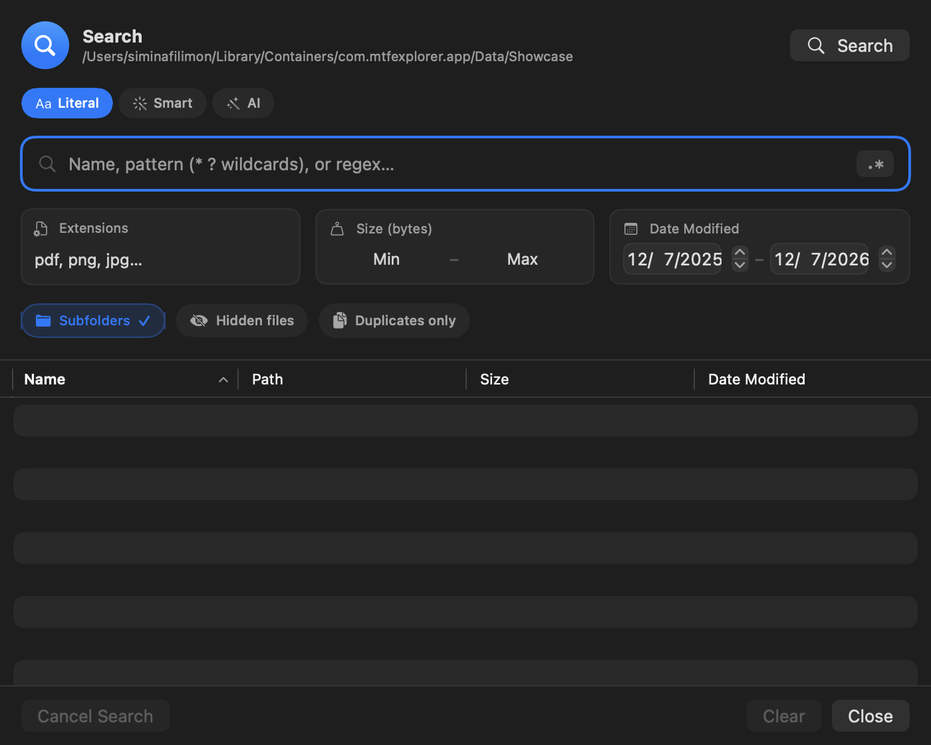Decrement the end date stepper down arrow
Screen dimensions: 931x745
(x=887, y=265)
